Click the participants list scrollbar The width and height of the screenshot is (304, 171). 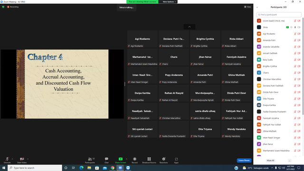pyautogui.click(x=303, y=66)
